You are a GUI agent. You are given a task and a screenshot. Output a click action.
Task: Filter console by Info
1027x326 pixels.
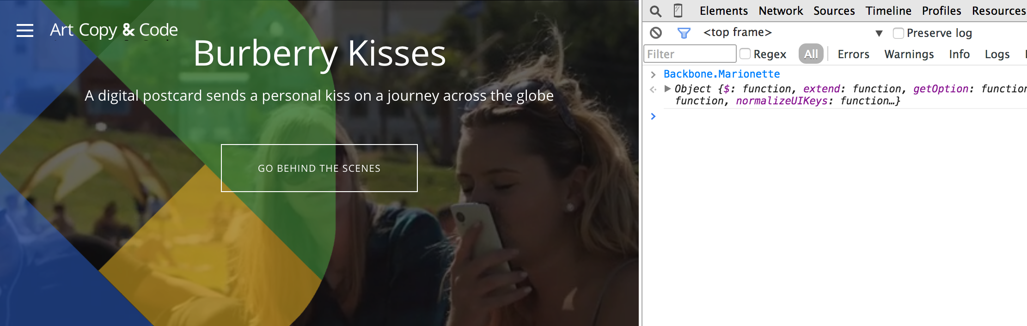pos(959,54)
